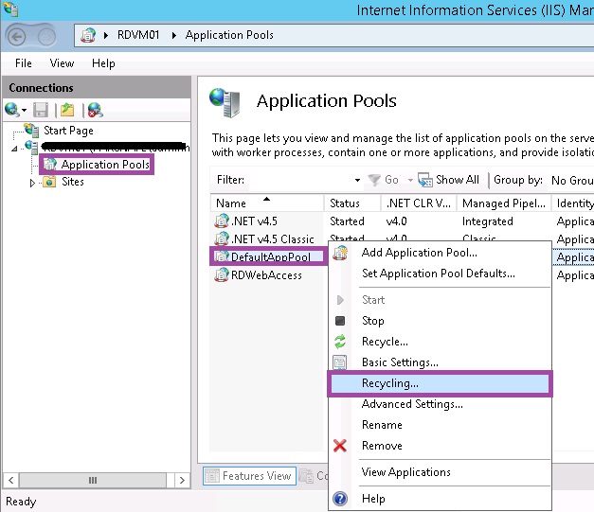Viewport: 594px width, 512px height.
Task: Collapse the server node in Connections tree
Action: click(14, 149)
